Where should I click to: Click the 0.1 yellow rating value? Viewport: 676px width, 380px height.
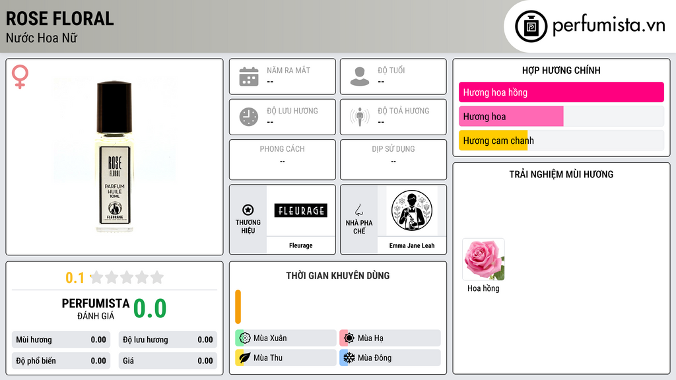[75, 278]
